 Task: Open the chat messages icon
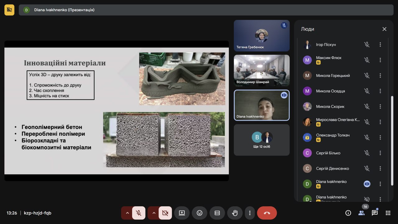coord(375,213)
